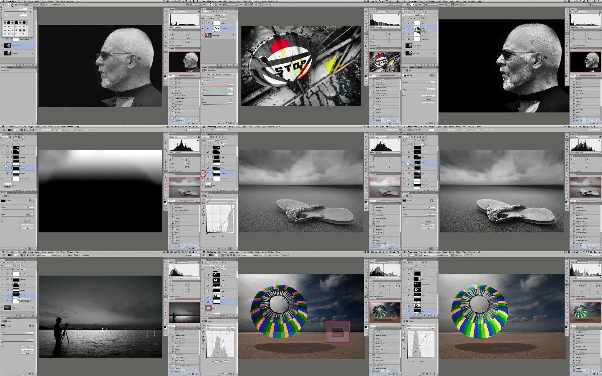Select Clone Stamp tool in photographer silhouette window

point(166,287)
